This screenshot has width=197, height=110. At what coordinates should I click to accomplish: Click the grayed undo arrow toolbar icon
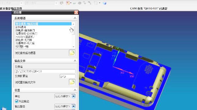point(74,3)
